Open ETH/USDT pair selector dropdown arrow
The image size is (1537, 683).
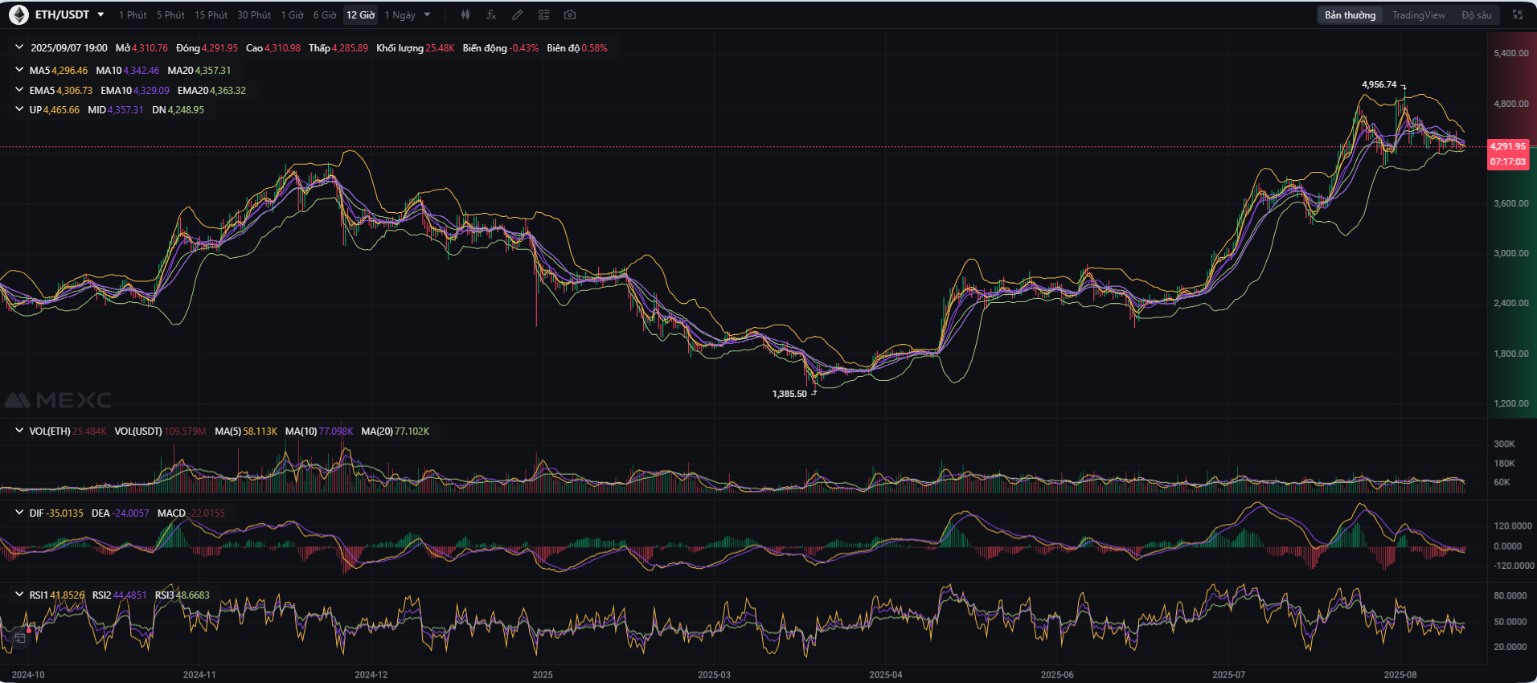coord(100,14)
